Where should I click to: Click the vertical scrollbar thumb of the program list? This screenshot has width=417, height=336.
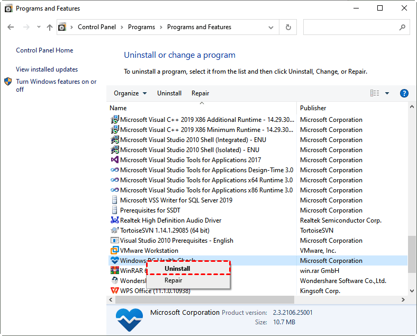(412, 254)
